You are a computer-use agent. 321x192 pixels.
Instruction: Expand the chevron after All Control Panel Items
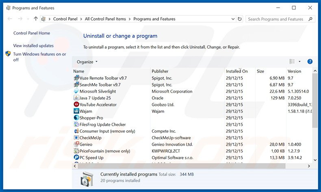coord(130,19)
